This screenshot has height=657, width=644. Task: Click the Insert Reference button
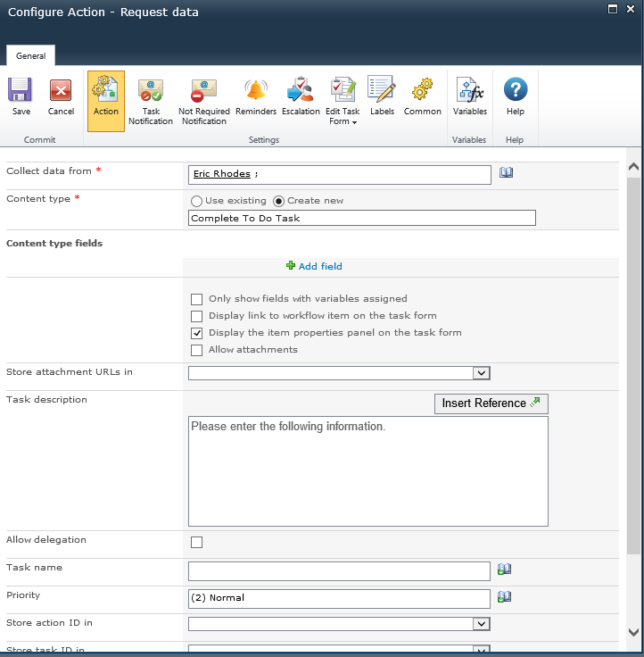point(491,403)
